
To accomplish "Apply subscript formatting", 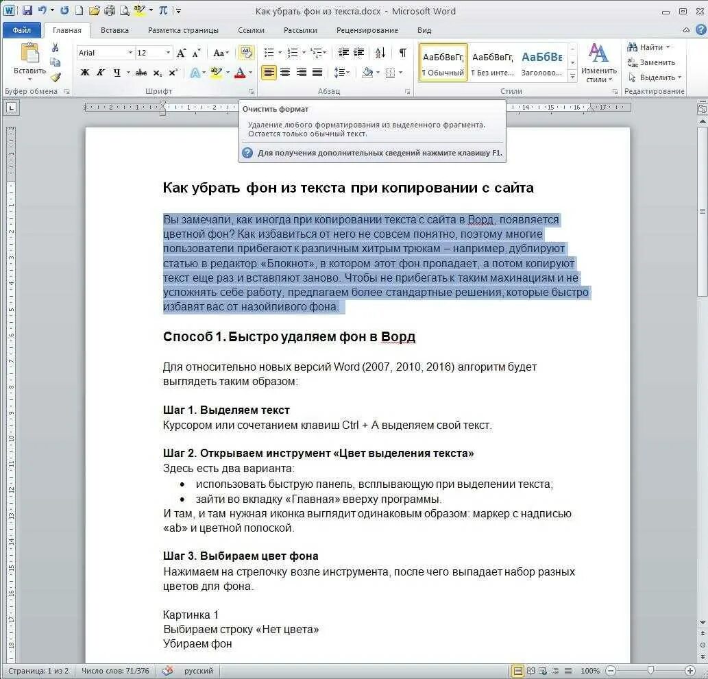I will (157, 72).
